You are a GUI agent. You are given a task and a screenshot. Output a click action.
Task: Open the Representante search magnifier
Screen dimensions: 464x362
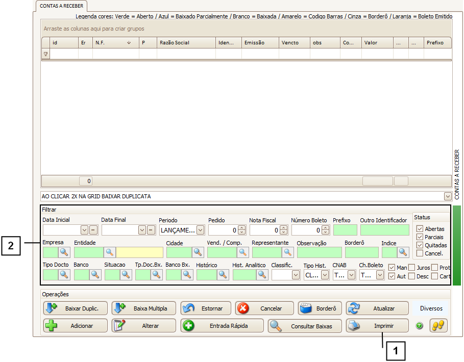[288, 252]
